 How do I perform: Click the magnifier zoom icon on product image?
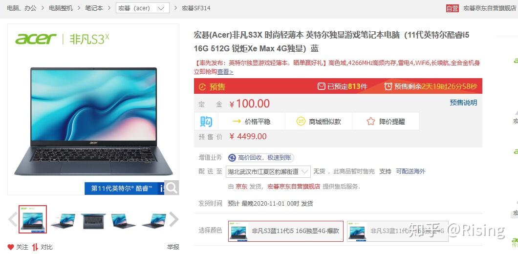tap(172, 188)
